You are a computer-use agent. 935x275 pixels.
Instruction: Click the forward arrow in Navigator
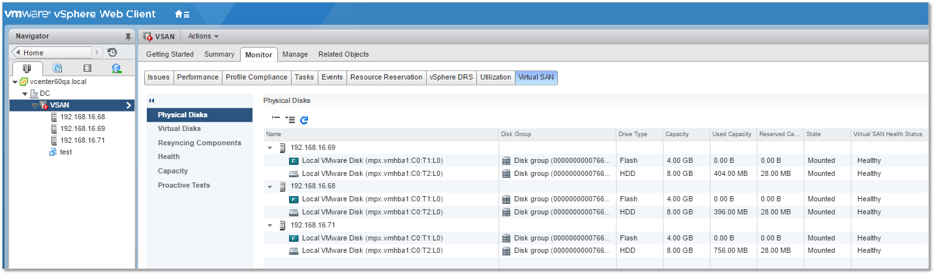(98, 53)
